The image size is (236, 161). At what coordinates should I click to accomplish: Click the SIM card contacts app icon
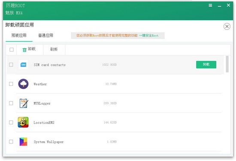(x=23, y=64)
